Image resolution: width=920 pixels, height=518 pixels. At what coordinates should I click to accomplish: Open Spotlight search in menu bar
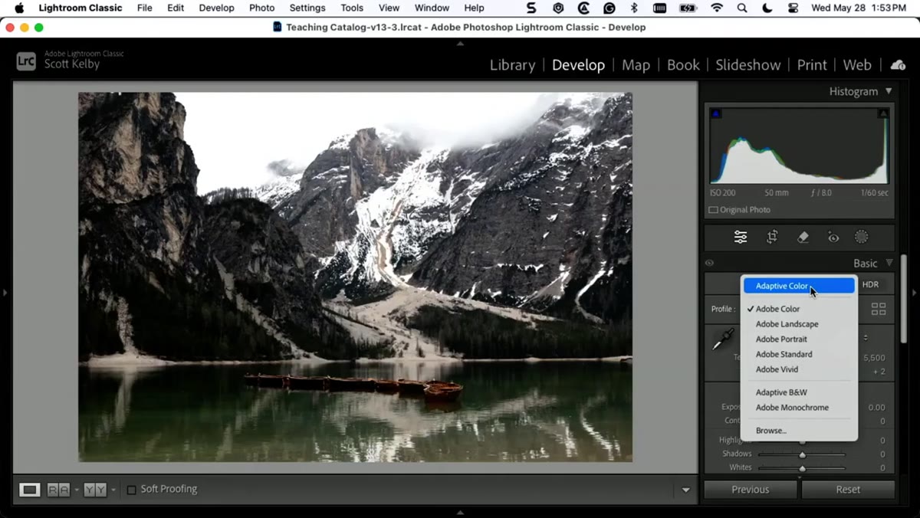[x=741, y=8]
